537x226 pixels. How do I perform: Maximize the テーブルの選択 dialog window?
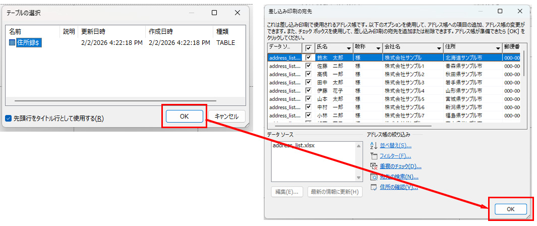214,13
